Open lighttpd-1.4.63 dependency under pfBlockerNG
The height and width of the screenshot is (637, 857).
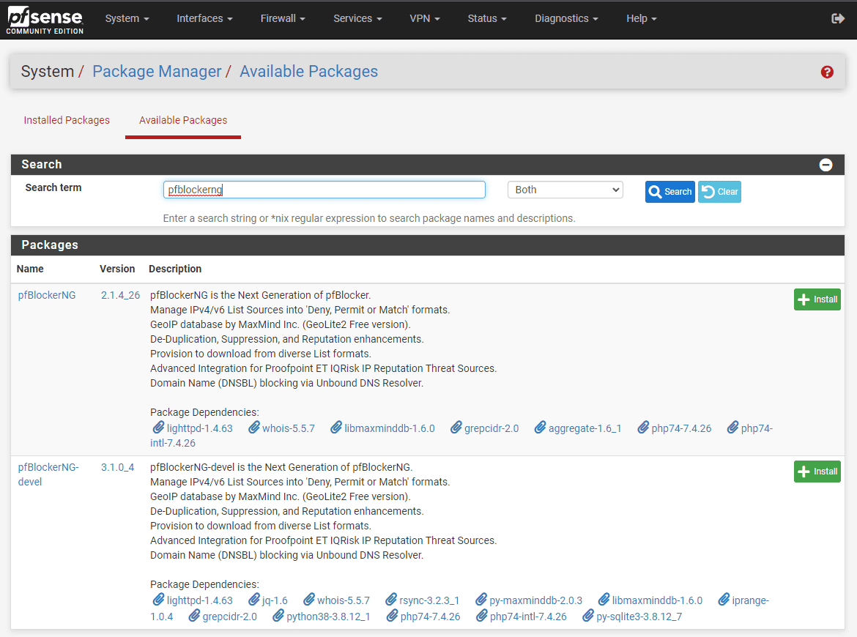coord(193,428)
